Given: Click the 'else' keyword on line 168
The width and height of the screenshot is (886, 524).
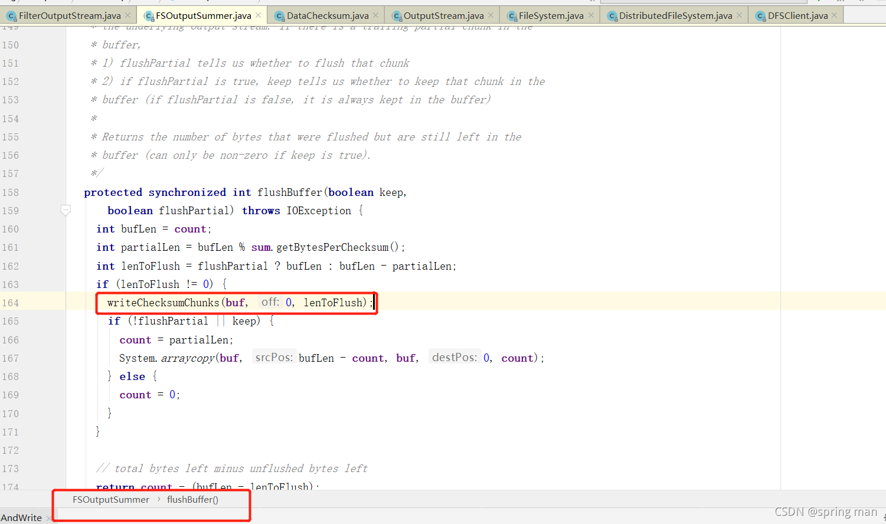Looking at the screenshot, I should [132, 376].
